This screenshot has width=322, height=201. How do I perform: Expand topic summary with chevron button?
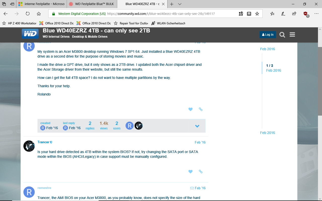197,126
